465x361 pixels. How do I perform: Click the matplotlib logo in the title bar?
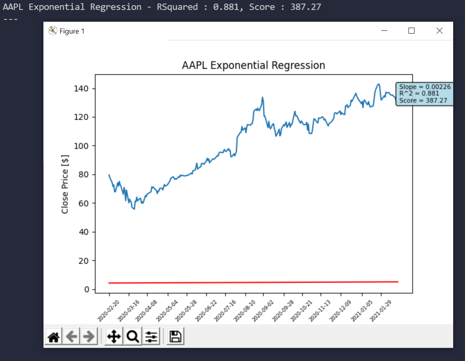[52, 30]
